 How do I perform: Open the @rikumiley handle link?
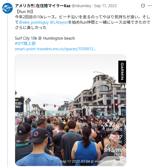tap(81, 6)
